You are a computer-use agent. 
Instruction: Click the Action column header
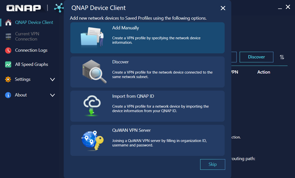(264, 72)
